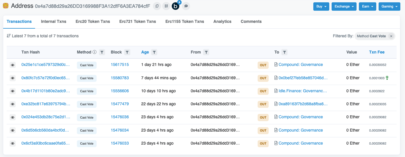This screenshot has height=157, width=405.
Task: Select the Transactions tab
Action: 19,21
